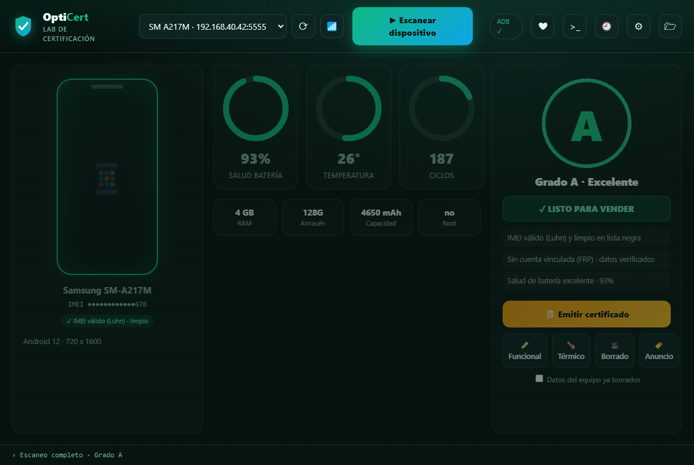Click the OptiCert shield logo
694x465 pixels.
pyautogui.click(x=23, y=27)
